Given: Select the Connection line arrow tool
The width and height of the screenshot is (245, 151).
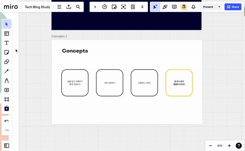Looking at the screenshot, I should [x=7, y=71].
